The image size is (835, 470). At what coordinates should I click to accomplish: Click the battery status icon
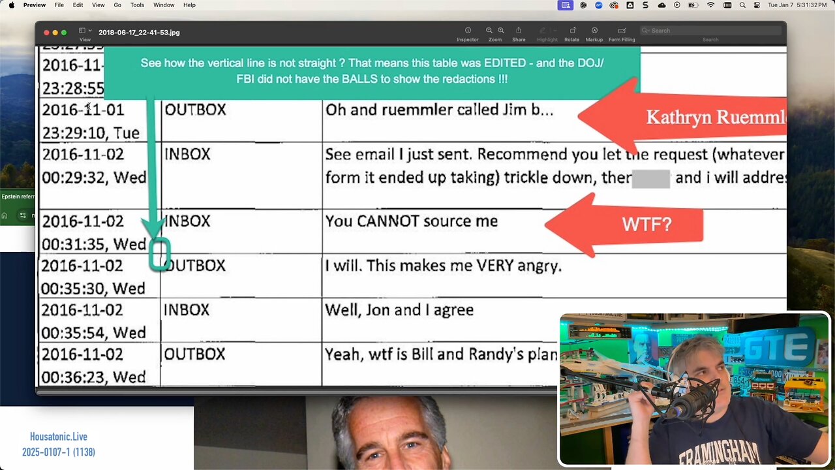pos(694,5)
